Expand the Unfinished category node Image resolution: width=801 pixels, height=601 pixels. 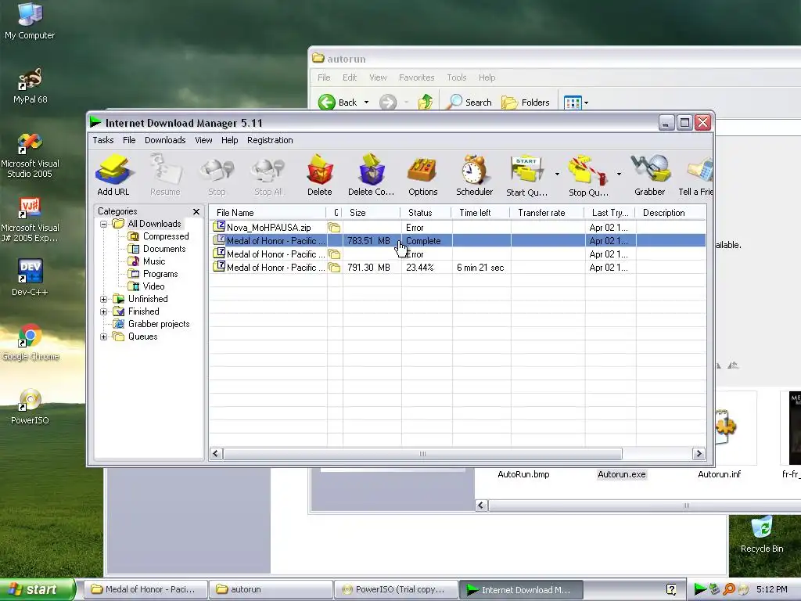[104, 299]
